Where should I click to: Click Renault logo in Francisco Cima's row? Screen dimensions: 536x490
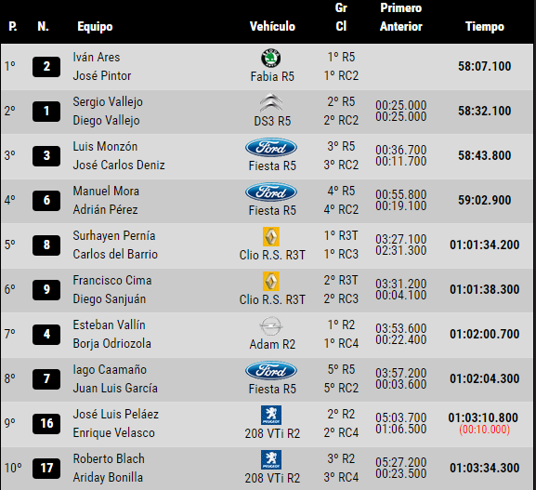(271, 282)
